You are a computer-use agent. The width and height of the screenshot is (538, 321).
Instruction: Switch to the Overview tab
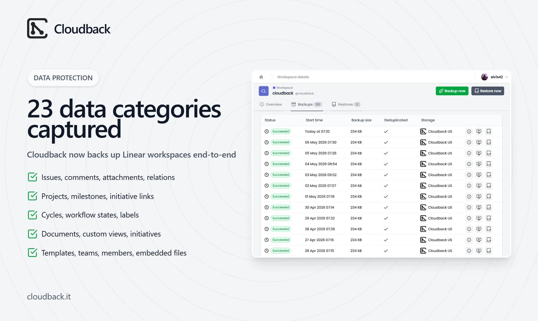(271, 104)
